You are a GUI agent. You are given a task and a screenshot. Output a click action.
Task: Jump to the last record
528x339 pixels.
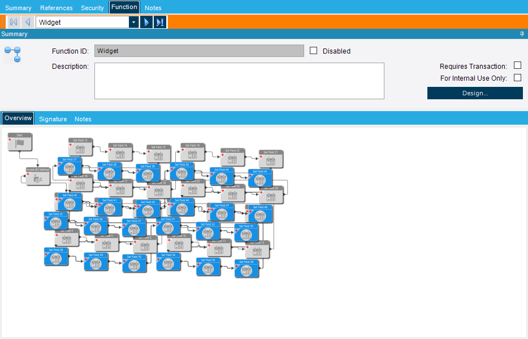tap(160, 22)
